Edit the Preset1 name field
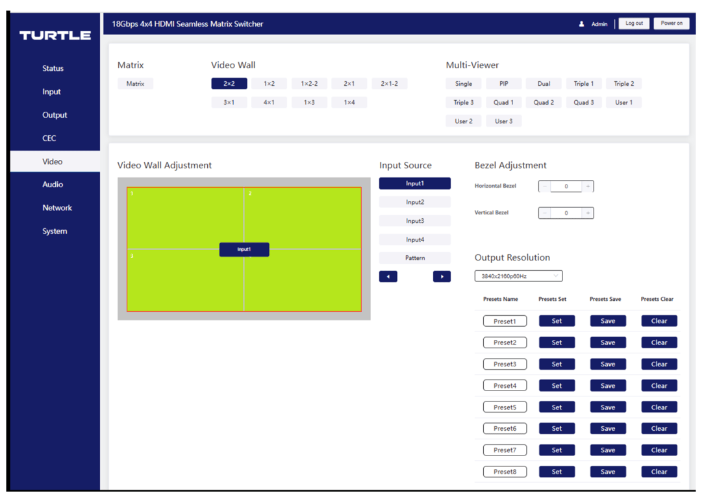Screen dimensions: 704x499 click(505, 320)
